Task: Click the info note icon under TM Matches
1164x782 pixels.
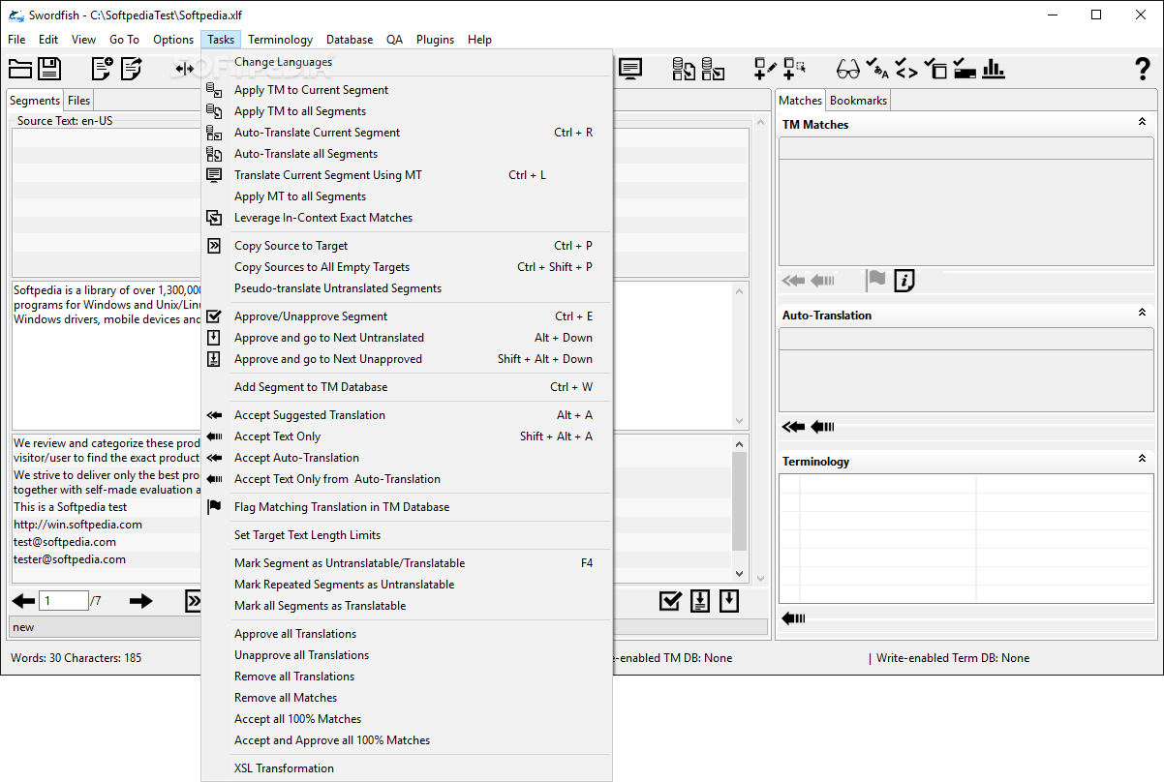Action: pyautogui.click(x=904, y=281)
